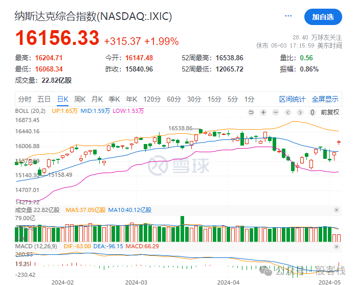This screenshot has height=285, width=357.
Task: Select the 月K monthly candlestick tab
Action: [97, 99]
